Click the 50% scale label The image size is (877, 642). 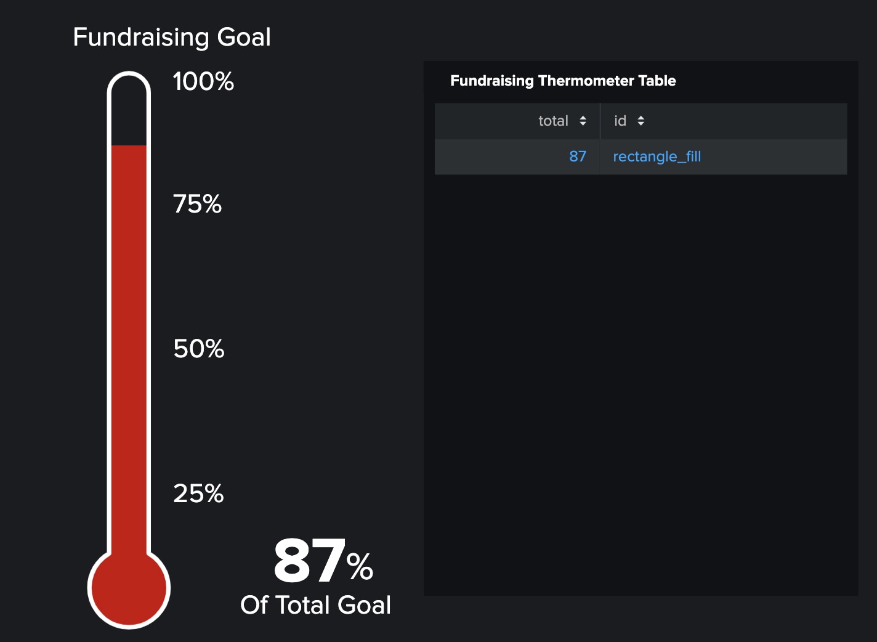click(x=198, y=349)
